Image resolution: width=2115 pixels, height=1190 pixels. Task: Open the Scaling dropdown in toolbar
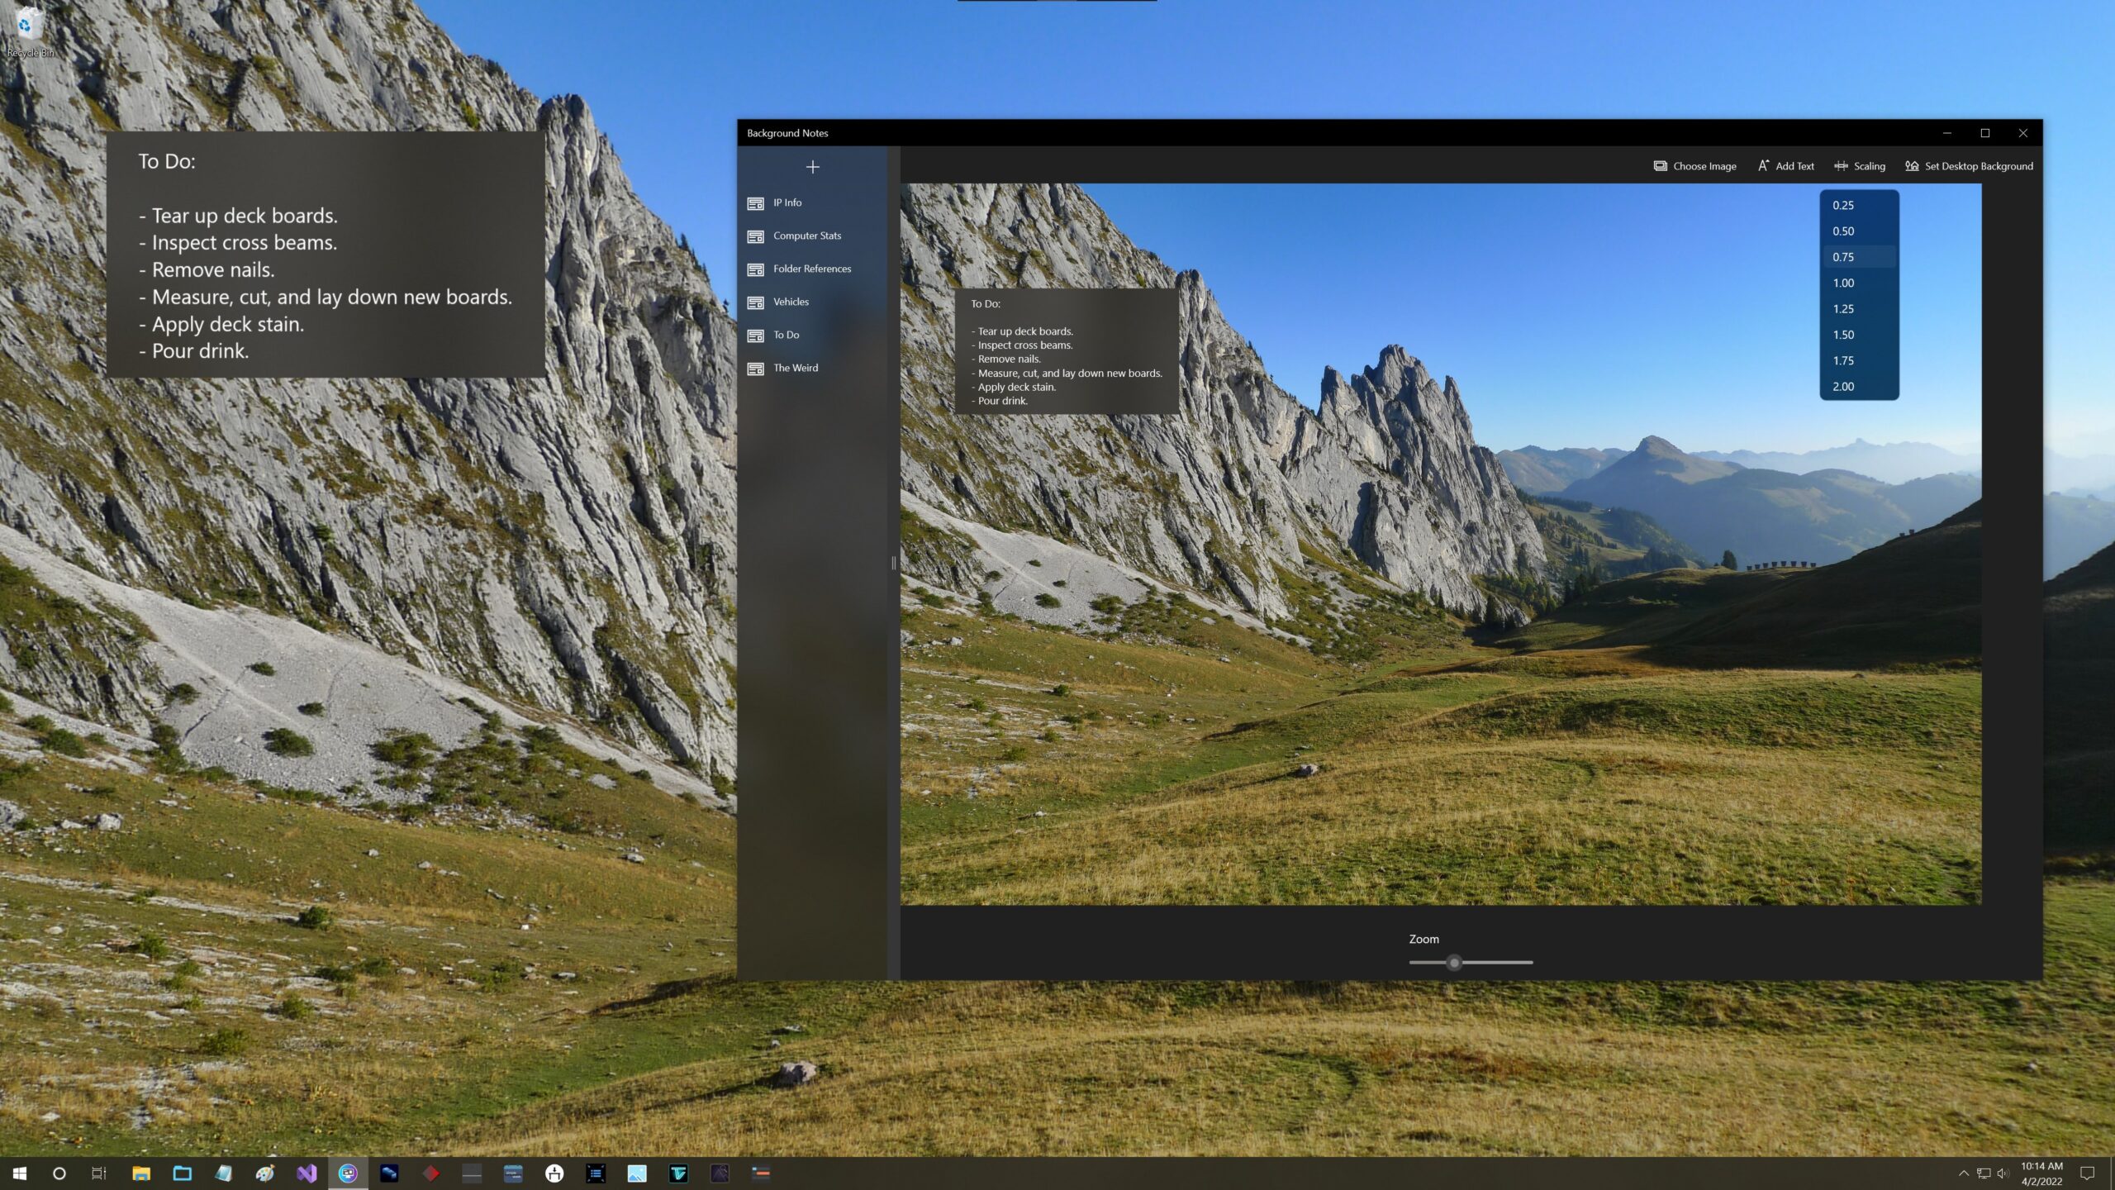(x=1860, y=166)
